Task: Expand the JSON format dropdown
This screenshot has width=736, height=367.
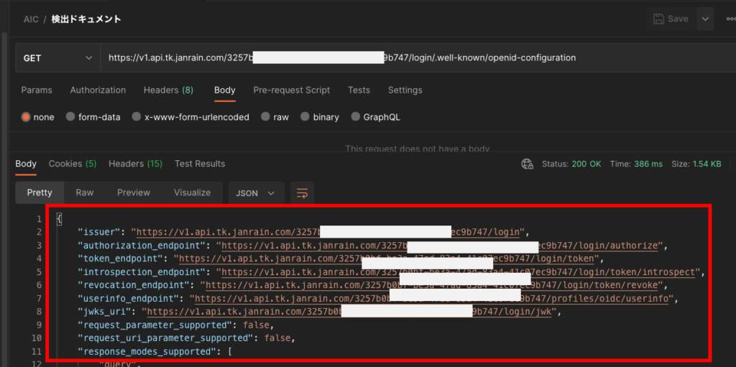Action: click(256, 192)
